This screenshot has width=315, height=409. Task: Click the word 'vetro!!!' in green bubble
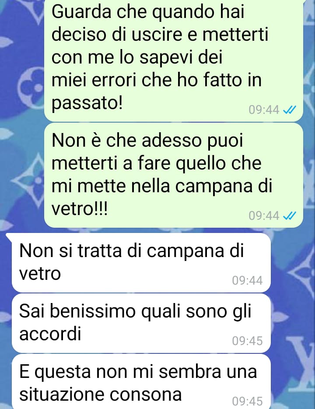coord(80,209)
